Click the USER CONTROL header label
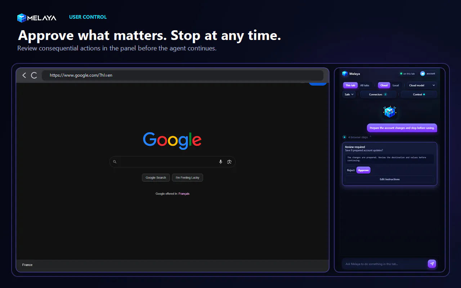Image resolution: width=461 pixels, height=288 pixels. coord(88,17)
